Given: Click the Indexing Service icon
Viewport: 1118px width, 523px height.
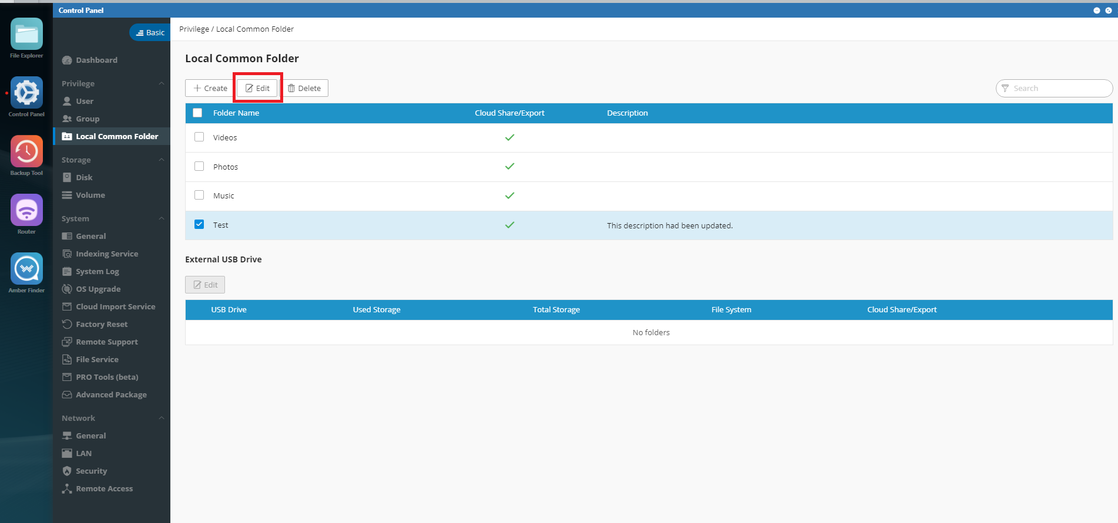Looking at the screenshot, I should (67, 254).
